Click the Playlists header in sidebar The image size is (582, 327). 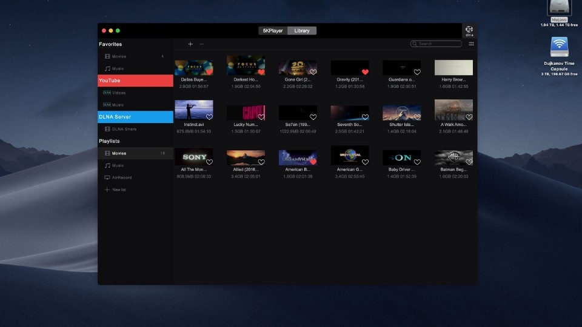109,141
